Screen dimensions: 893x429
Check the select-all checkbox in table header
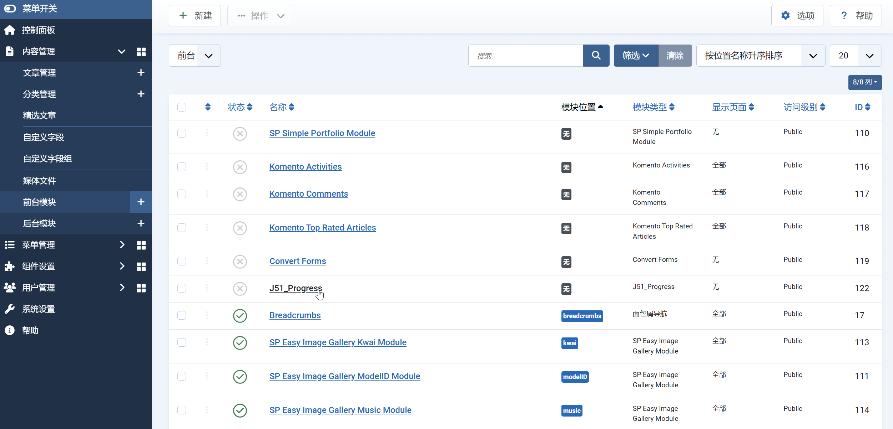pos(182,107)
